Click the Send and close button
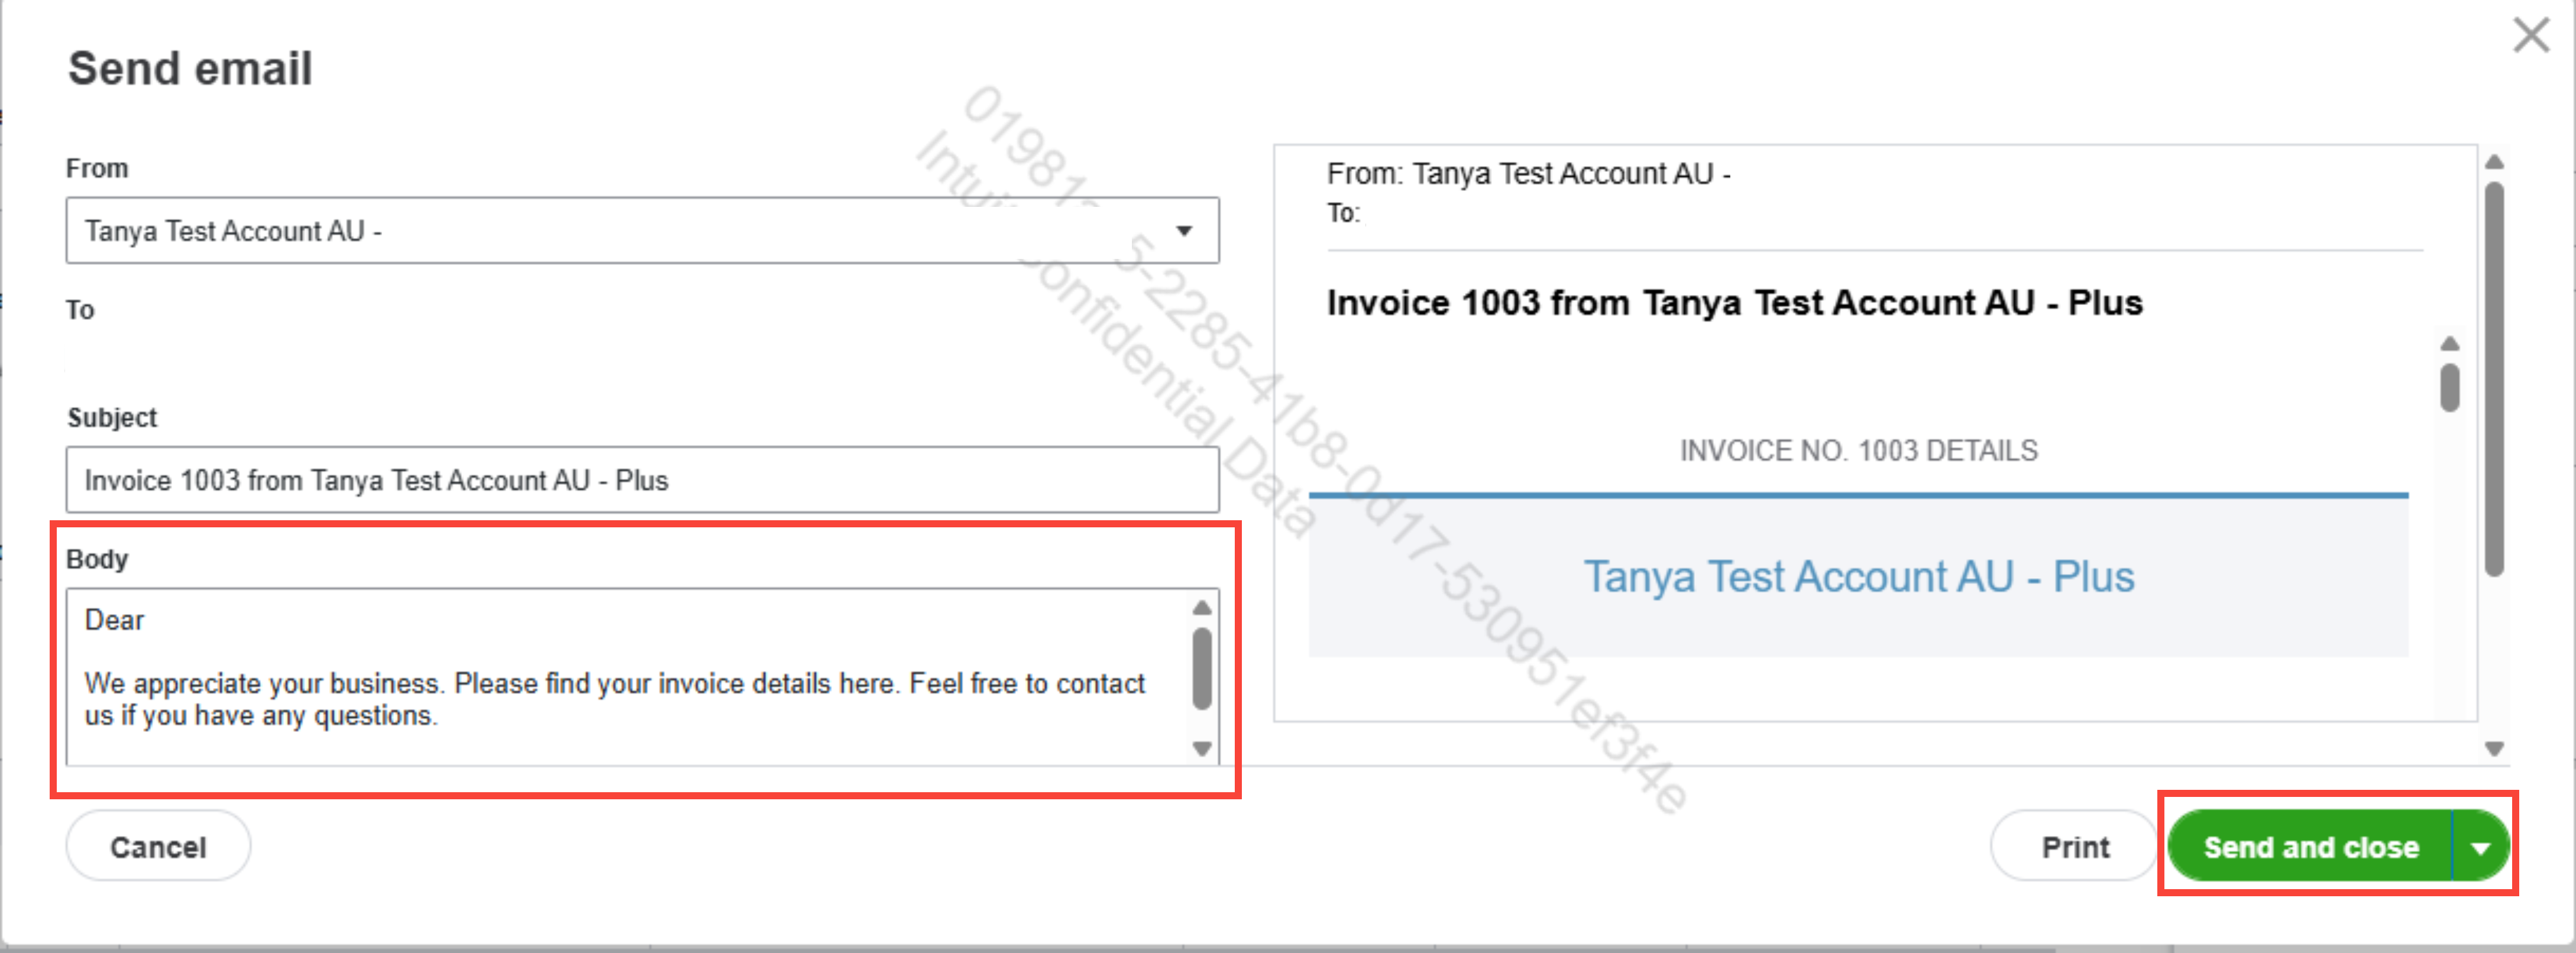The width and height of the screenshot is (2576, 953). coord(2310,848)
